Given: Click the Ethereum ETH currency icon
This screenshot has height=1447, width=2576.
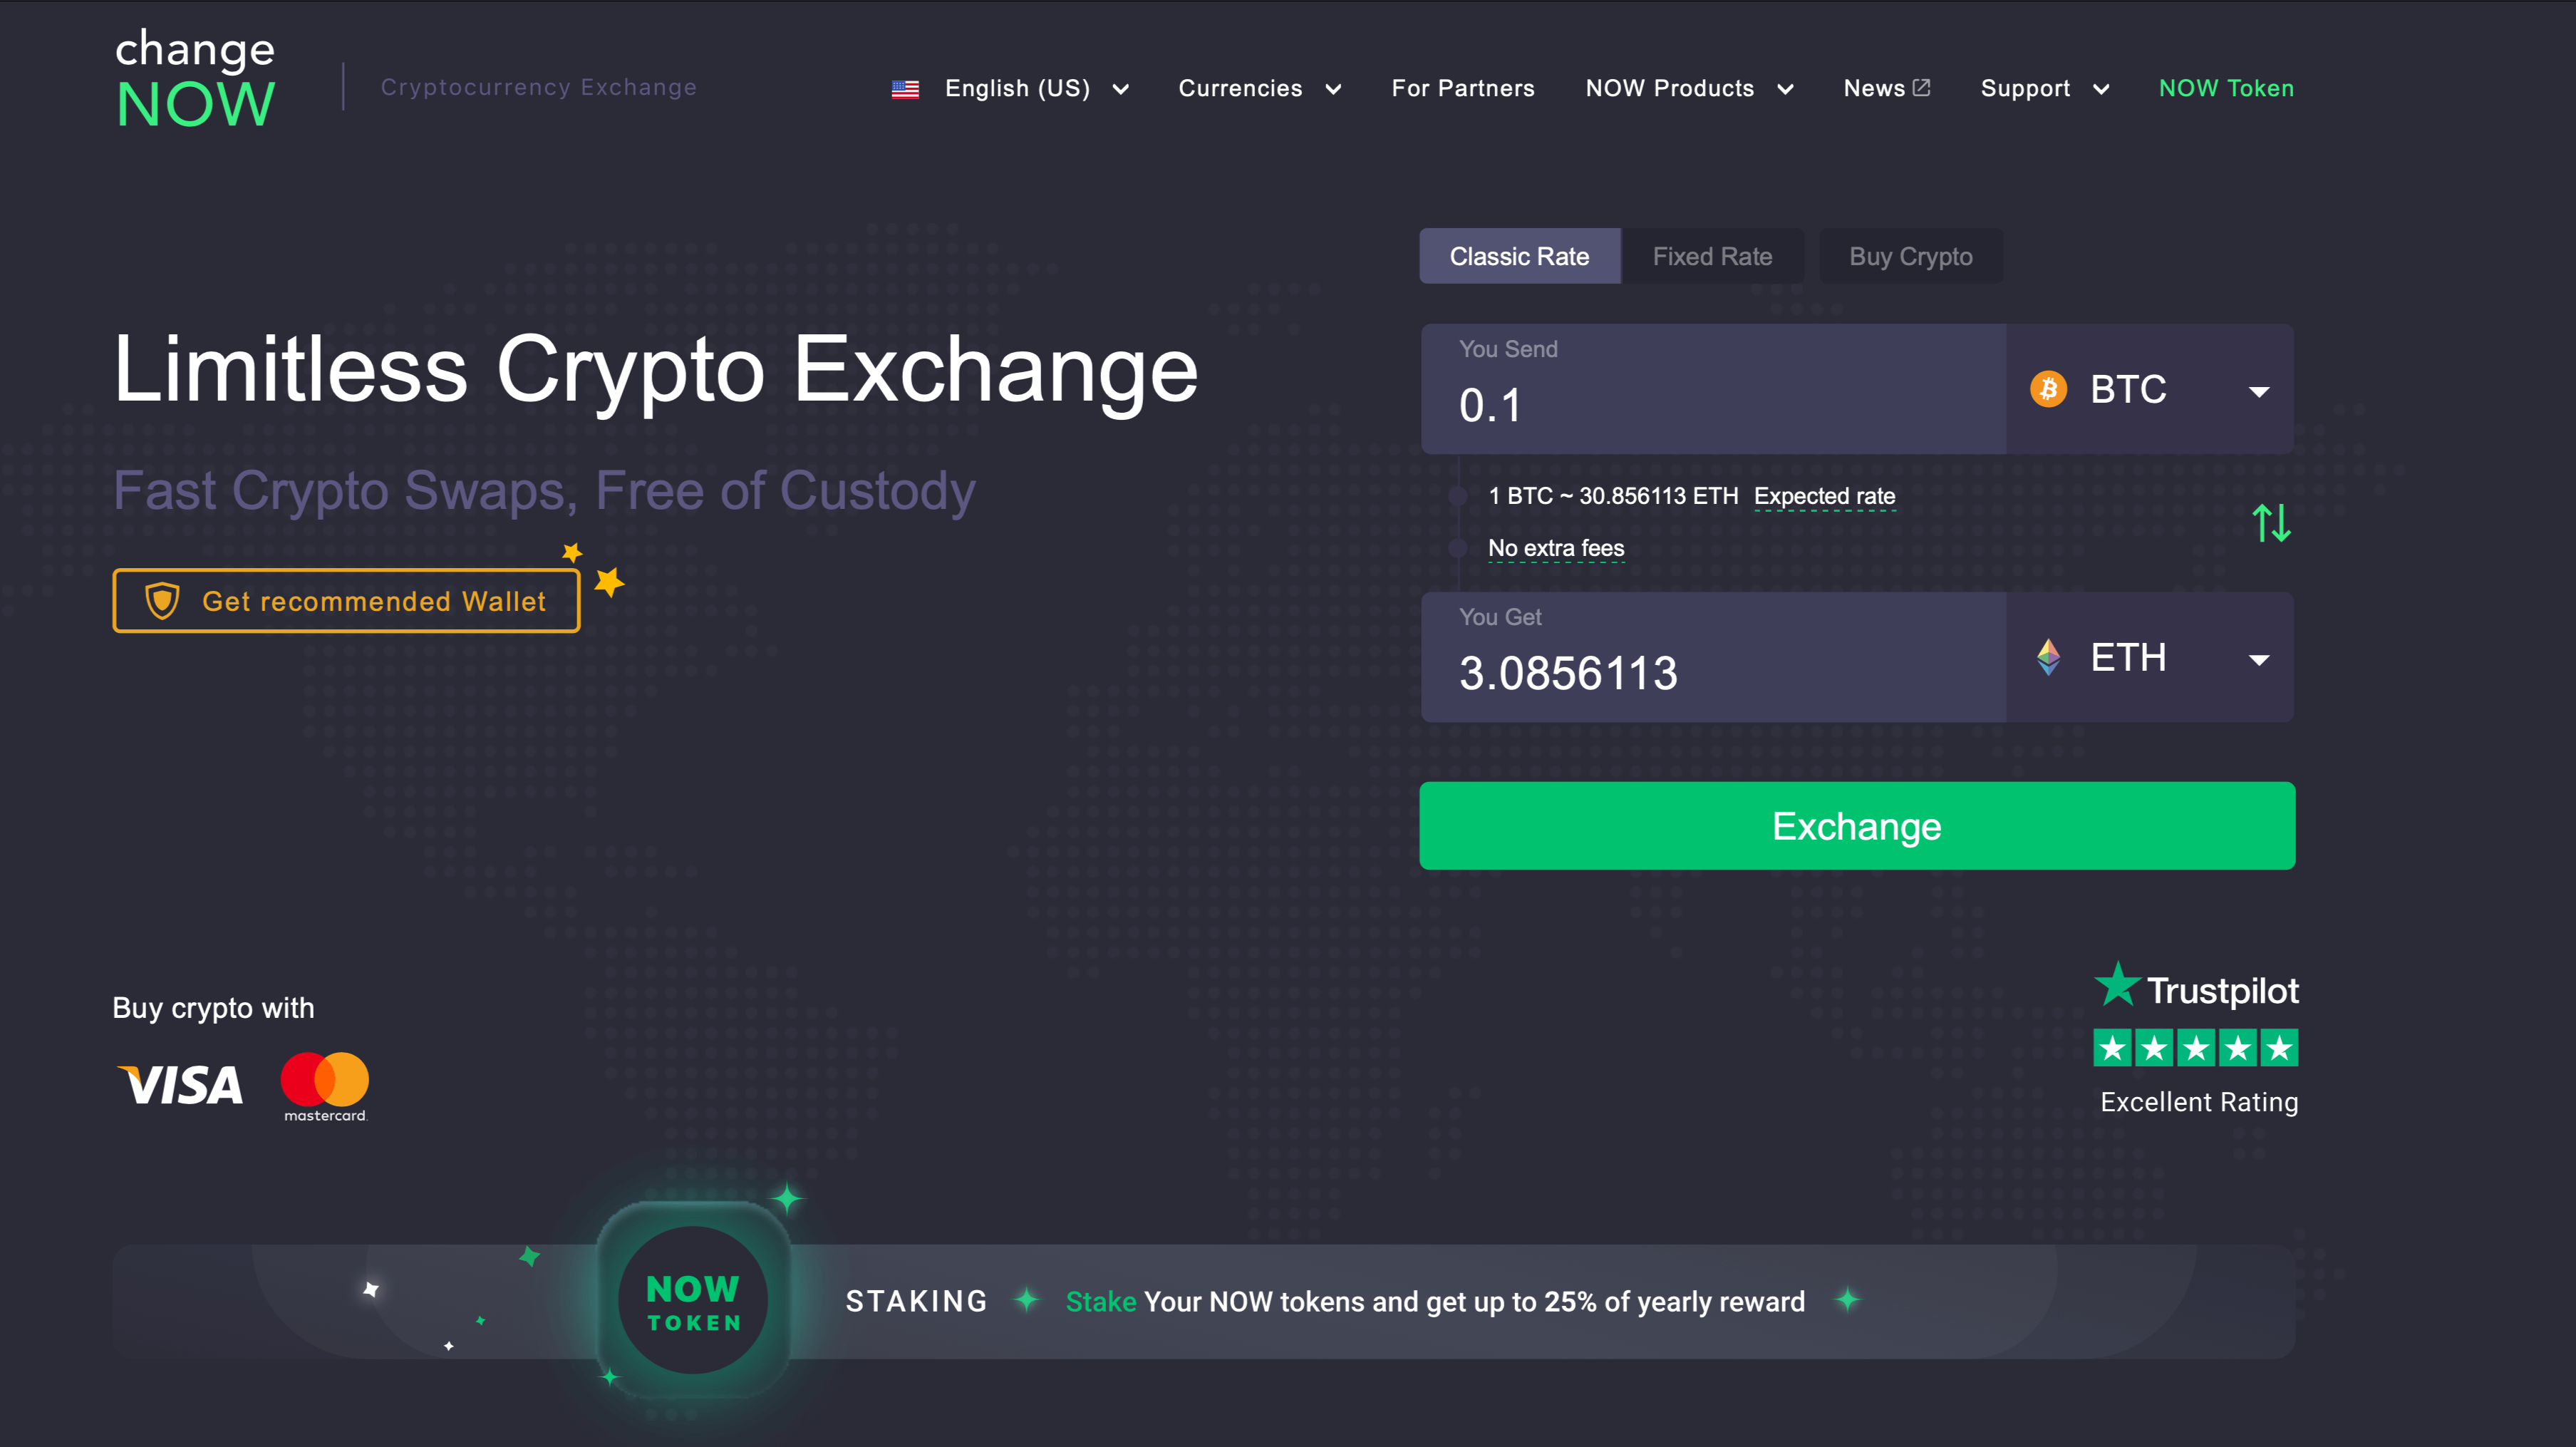Looking at the screenshot, I should (x=2049, y=656).
